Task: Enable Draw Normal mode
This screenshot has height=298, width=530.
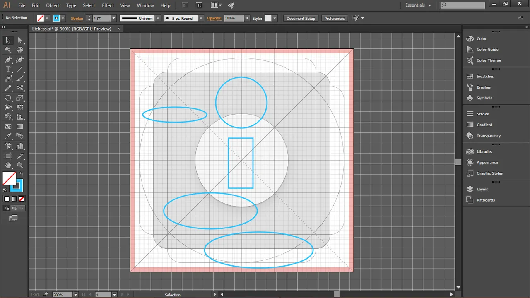Action: [x=7, y=209]
